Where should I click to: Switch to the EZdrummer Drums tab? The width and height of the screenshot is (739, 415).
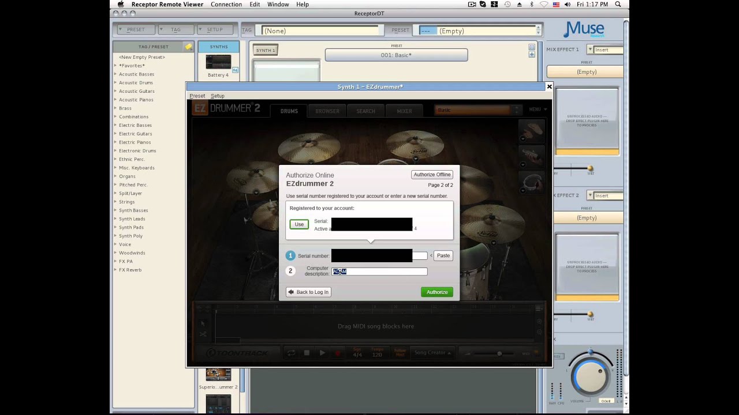pos(289,111)
